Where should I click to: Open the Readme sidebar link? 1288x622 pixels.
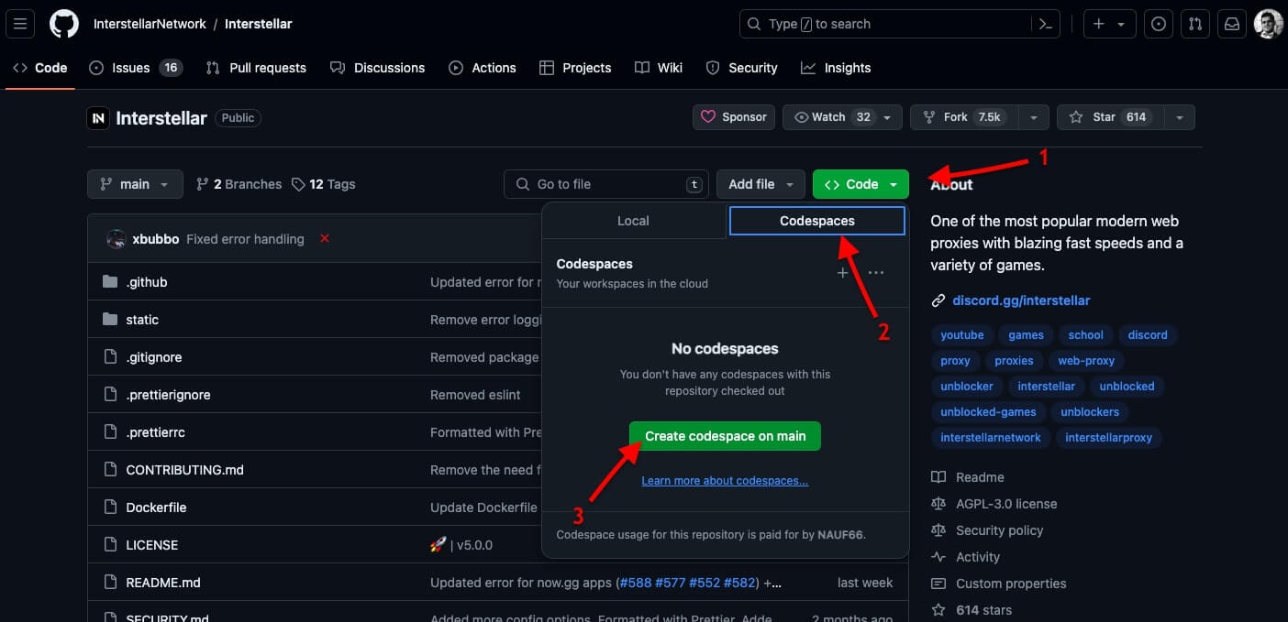tap(968, 477)
